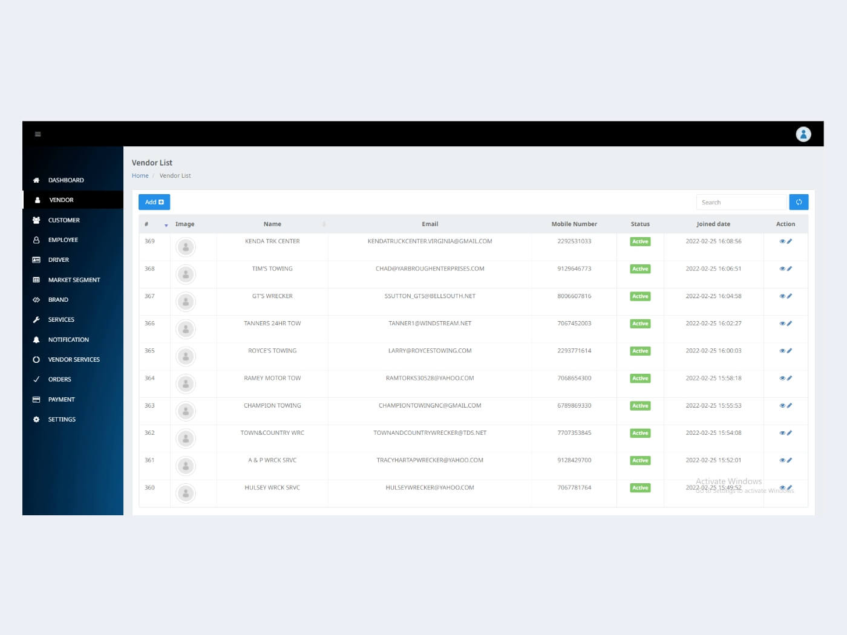The width and height of the screenshot is (847, 635).
Task: Click edit pencil for A & P WRCK SRVC
Action: click(790, 460)
